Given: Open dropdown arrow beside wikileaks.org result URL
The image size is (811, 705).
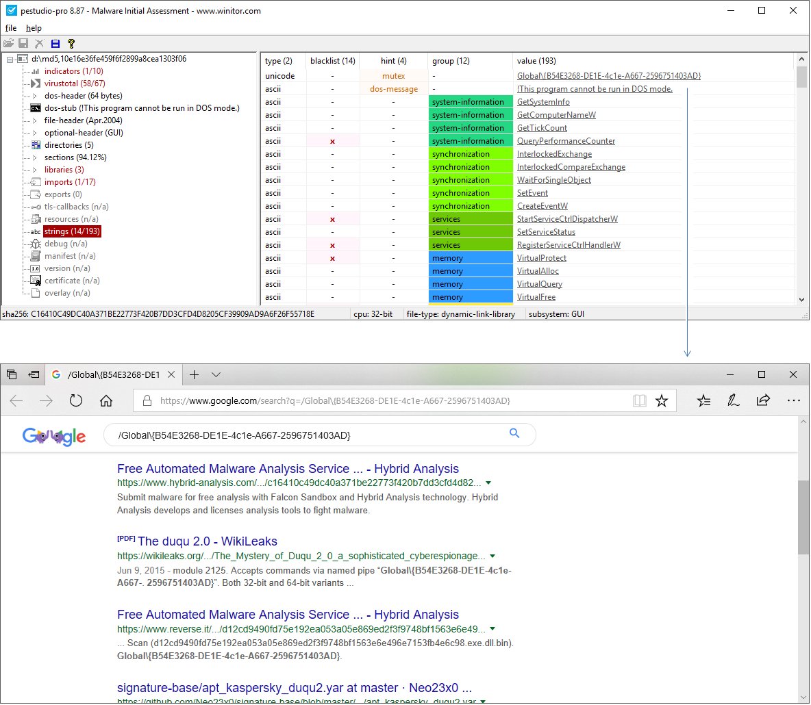Looking at the screenshot, I should [492, 556].
